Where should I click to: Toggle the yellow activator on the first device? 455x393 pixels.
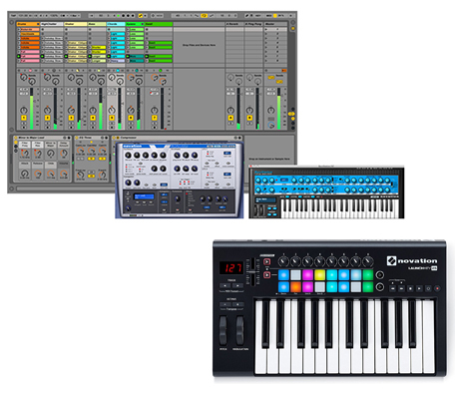(x=16, y=138)
